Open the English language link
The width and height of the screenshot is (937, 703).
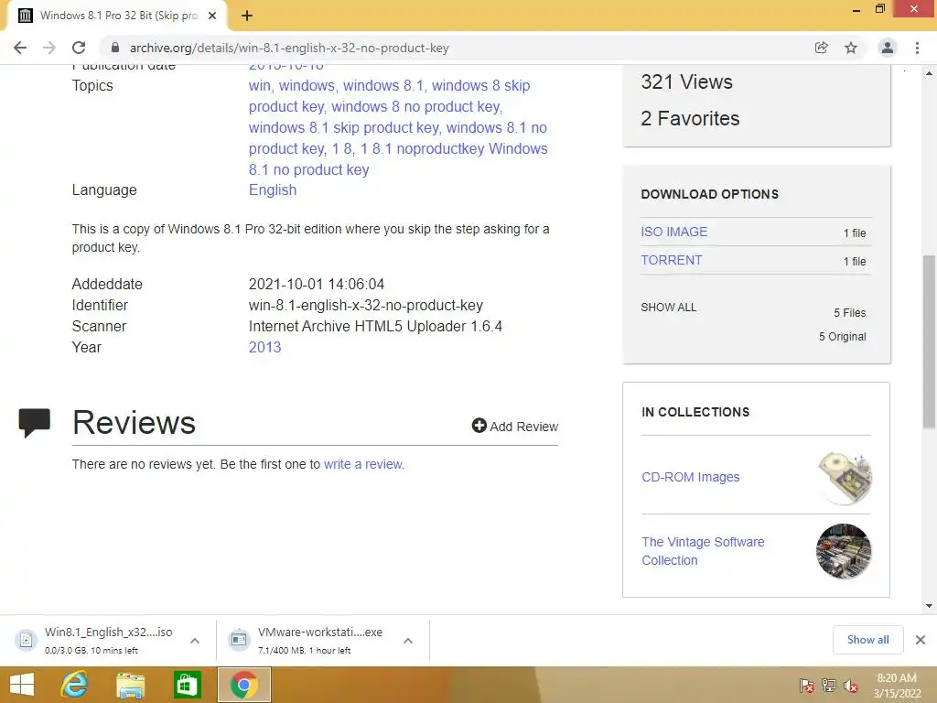273,190
